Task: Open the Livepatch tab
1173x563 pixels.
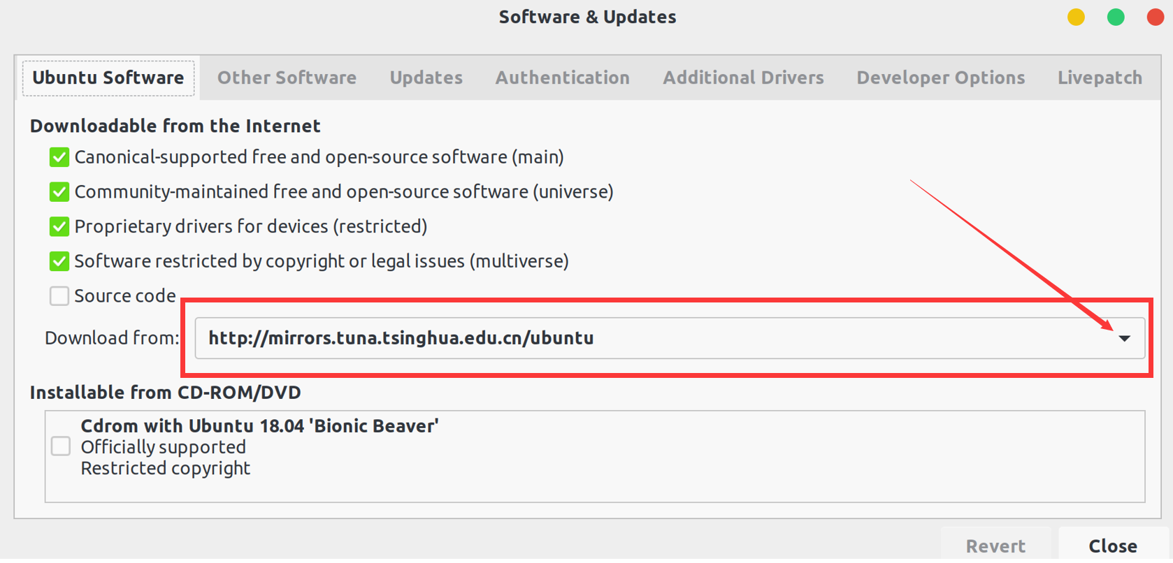Action: [x=1100, y=78]
